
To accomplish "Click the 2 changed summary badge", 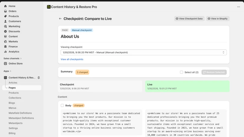I will 82,72.
